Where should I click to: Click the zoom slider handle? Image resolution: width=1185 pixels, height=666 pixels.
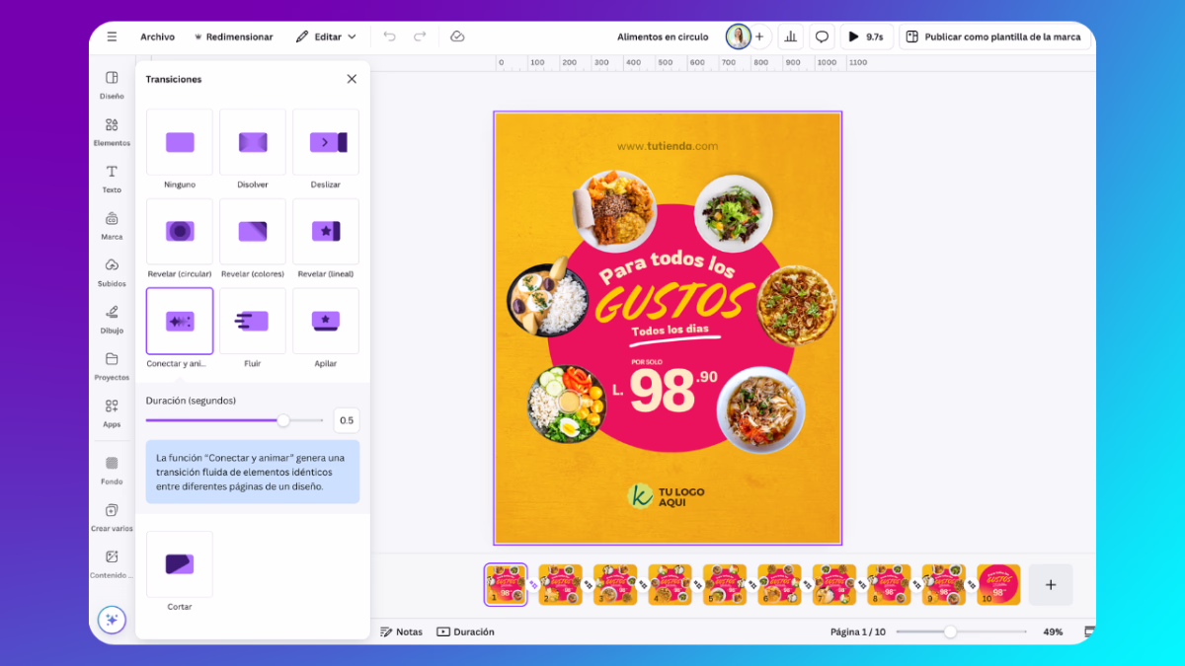(950, 631)
